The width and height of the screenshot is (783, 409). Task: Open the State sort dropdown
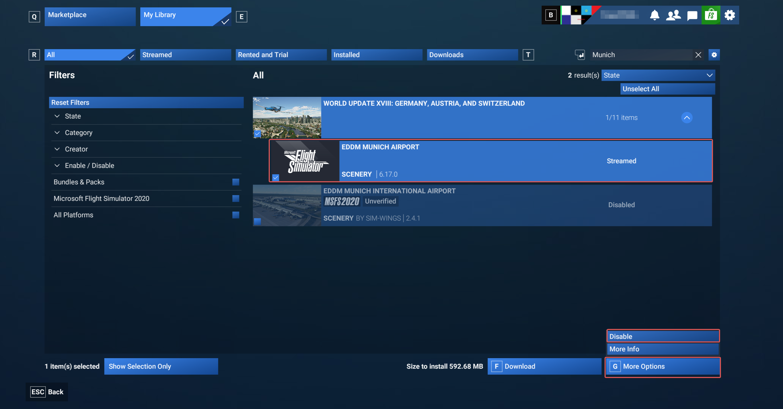pyautogui.click(x=658, y=75)
